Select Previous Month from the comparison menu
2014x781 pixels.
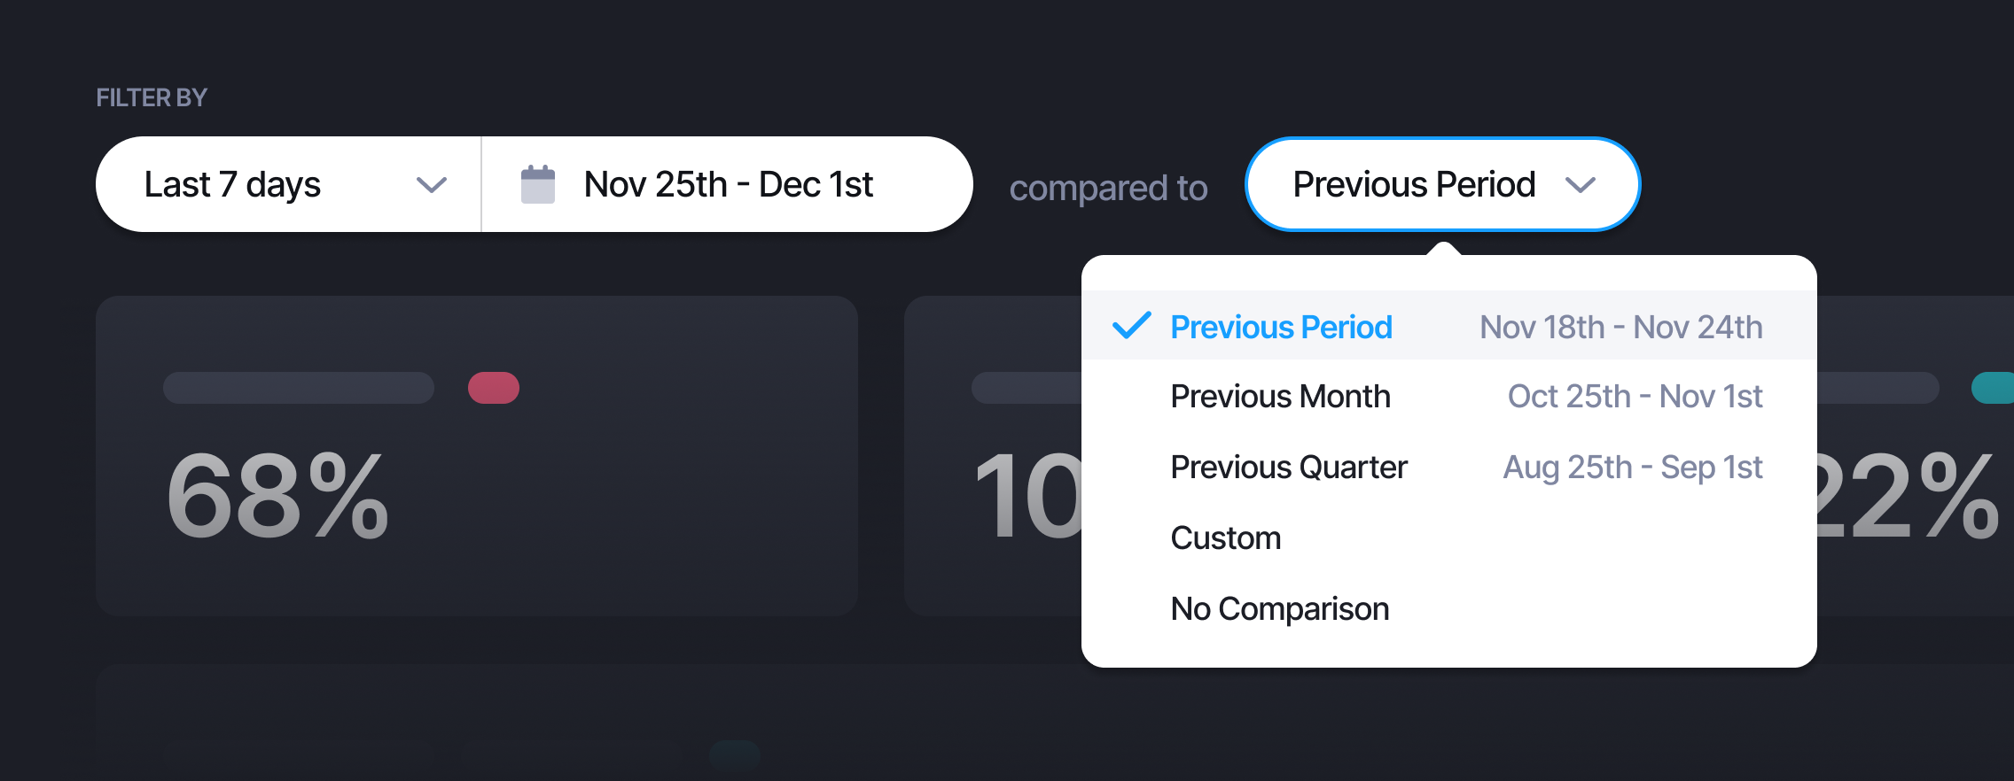(1281, 396)
